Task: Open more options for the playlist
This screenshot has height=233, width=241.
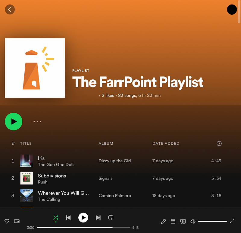Action: point(37,121)
